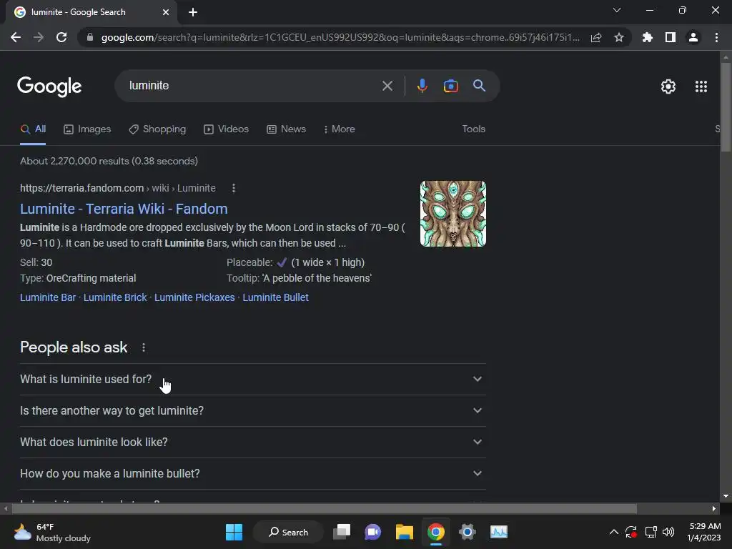The image size is (732, 549).
Task: Click the horizontal scrollbar thumb
Action: [x=324, y=508]
